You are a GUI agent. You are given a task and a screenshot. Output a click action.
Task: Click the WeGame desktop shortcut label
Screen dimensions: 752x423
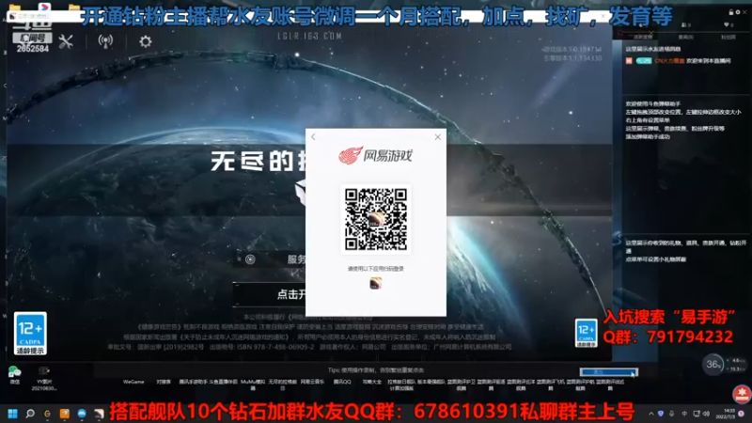point(133,382)
